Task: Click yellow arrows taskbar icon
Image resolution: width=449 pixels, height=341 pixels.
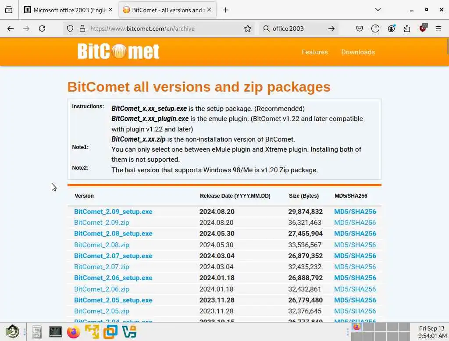Action: point(92,332)
